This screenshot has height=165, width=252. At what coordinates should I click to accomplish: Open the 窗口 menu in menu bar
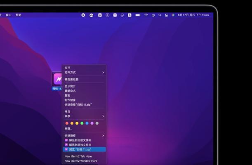[x=9, y=15]
